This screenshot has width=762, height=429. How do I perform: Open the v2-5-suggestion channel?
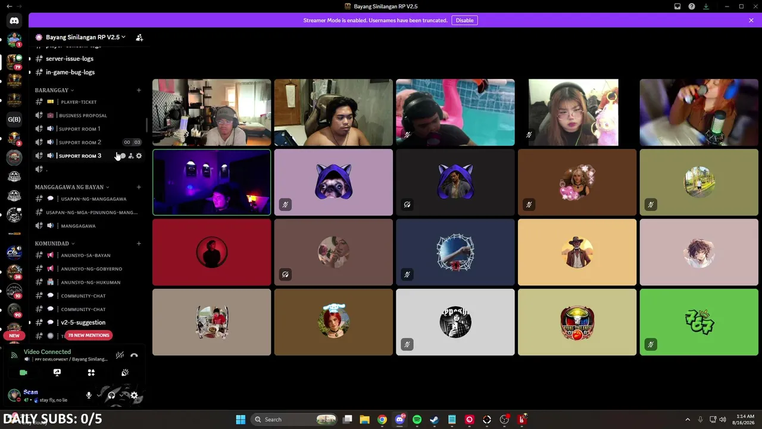click(88, 322)
